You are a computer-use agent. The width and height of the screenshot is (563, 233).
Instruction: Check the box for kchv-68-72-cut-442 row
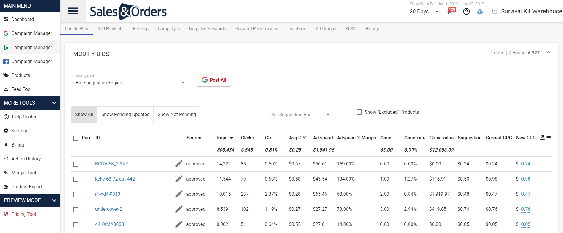pos(76,179)
